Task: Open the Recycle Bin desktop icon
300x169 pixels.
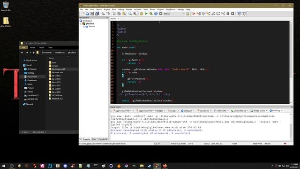Action: click(6, 6)
